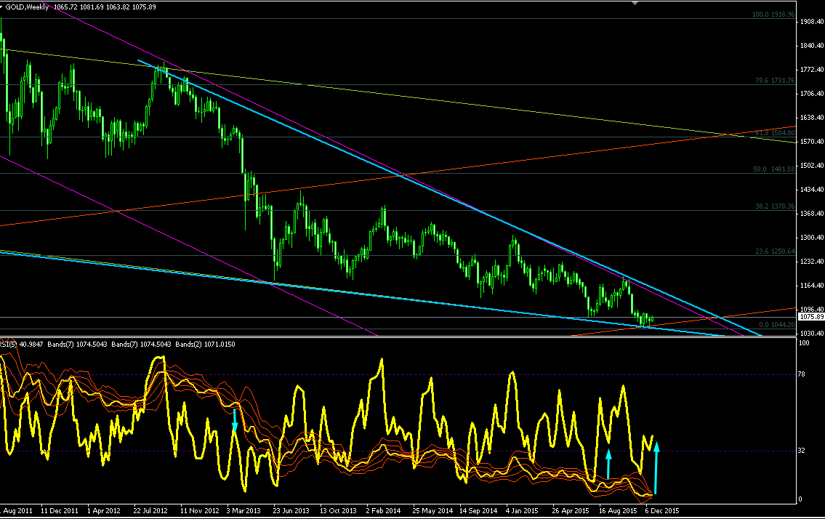The width and height of the screenshot is (825, 519).
Task: Click the 2 Feb 2014 date label
Action: (383, 510)
